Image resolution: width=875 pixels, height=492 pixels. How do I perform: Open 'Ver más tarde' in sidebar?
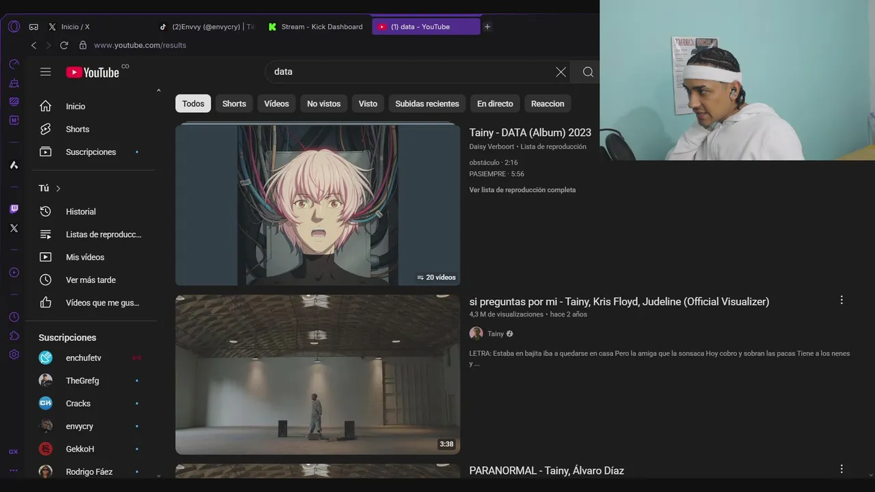coord(92,280)
